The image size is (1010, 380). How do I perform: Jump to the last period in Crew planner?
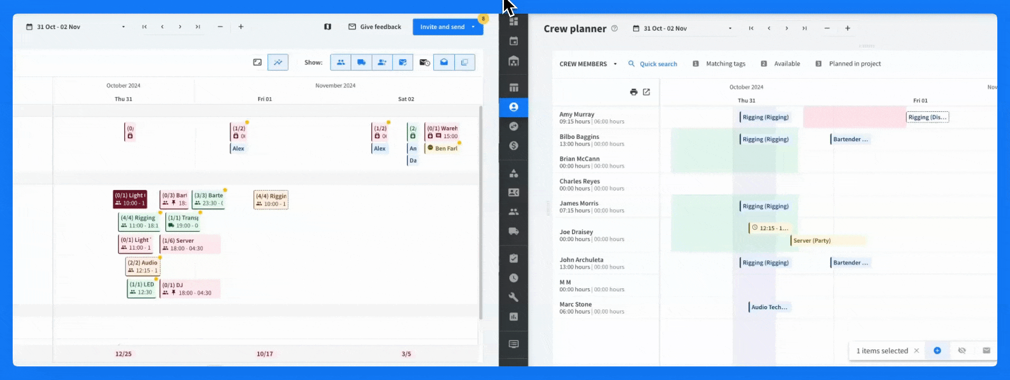(x=805, y=28)
